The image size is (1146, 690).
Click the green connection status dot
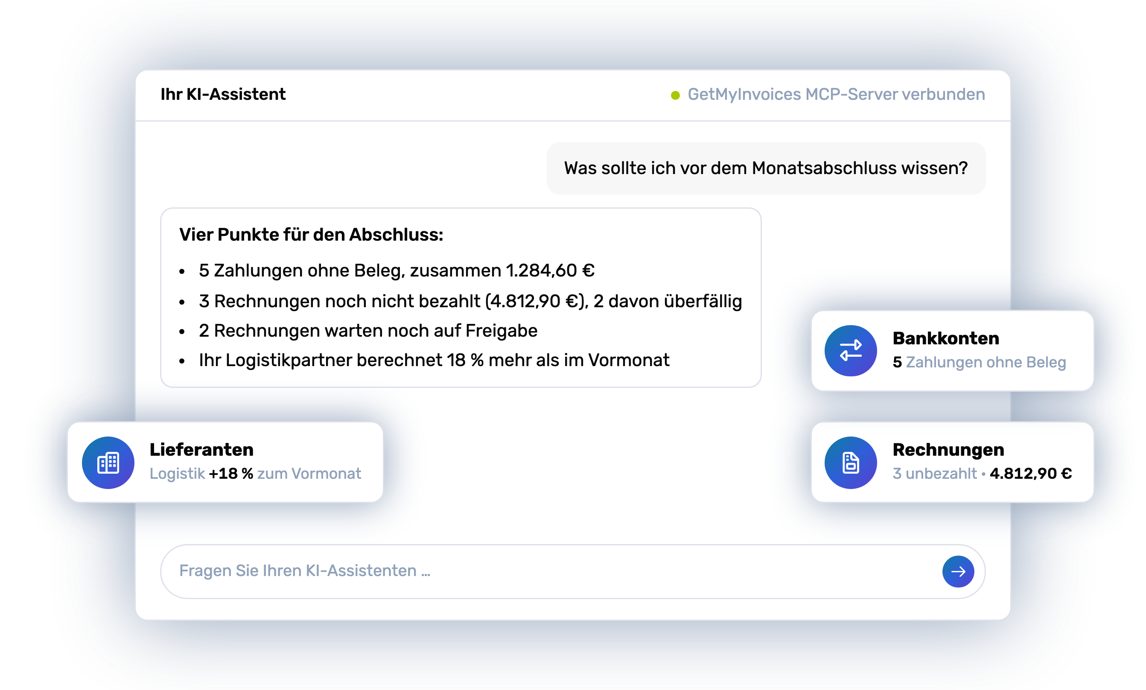point(675,95)
